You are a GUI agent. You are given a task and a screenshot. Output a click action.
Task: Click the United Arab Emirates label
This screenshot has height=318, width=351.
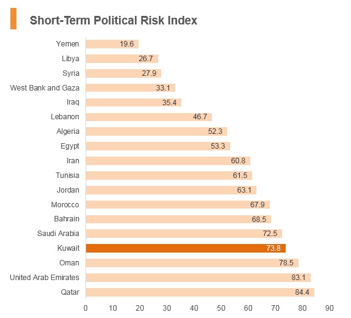coord(45,278)
